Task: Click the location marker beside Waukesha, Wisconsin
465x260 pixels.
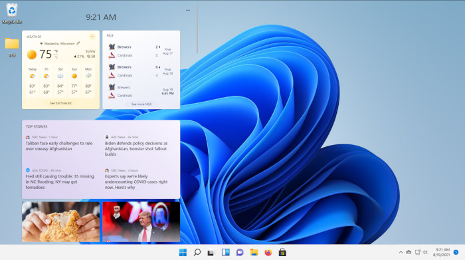Action: (x=41, y=43)
